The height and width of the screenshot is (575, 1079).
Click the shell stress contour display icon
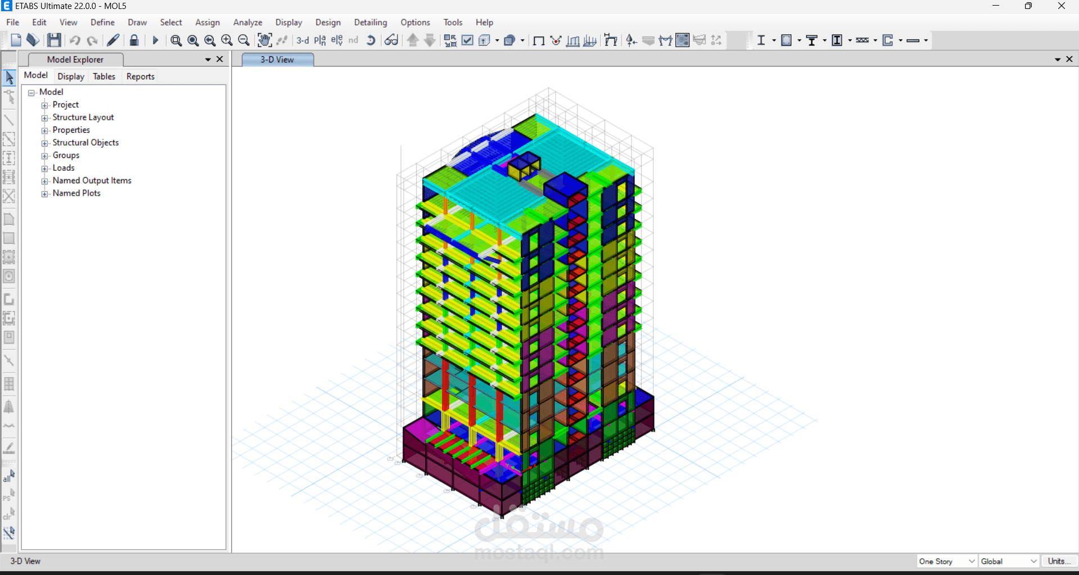[683, 40]
